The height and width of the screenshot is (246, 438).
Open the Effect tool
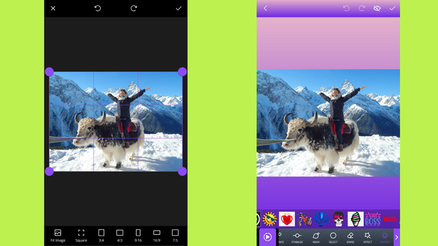[x=367, y=237]
